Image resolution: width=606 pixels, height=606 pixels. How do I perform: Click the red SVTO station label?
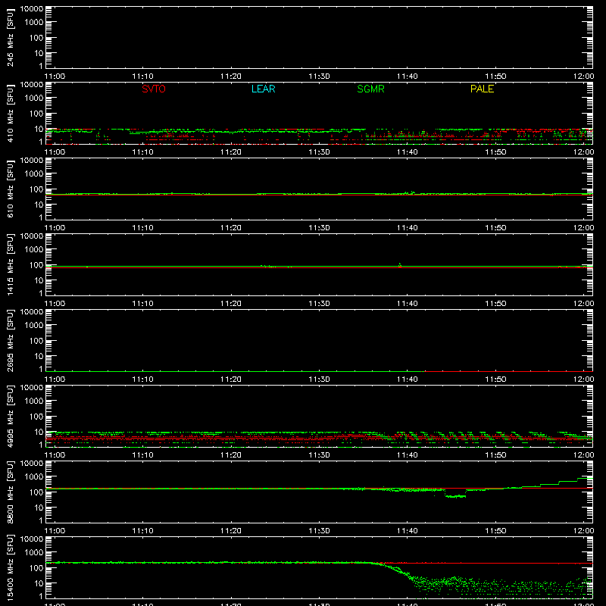[x=154, y=89]
